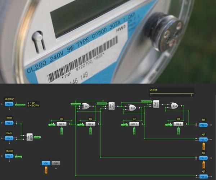Click the UP/DOWN net label beside PIN 3
The image size is (216, 180).
tap(20, 105)
